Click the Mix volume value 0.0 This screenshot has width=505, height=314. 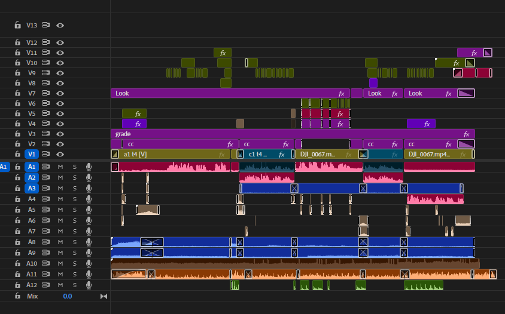(x=67, y=296)
